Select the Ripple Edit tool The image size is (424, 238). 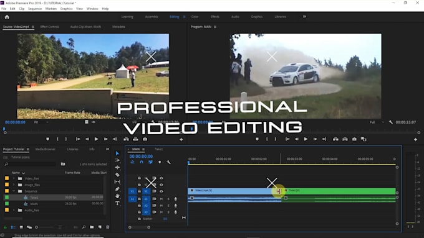tap(117, 167)
